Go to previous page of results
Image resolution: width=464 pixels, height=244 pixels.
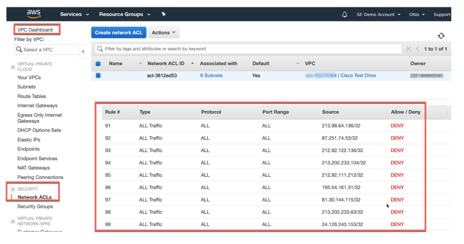pos(417,49)
